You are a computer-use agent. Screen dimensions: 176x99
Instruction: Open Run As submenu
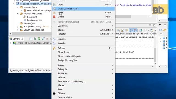pos(83,65)
